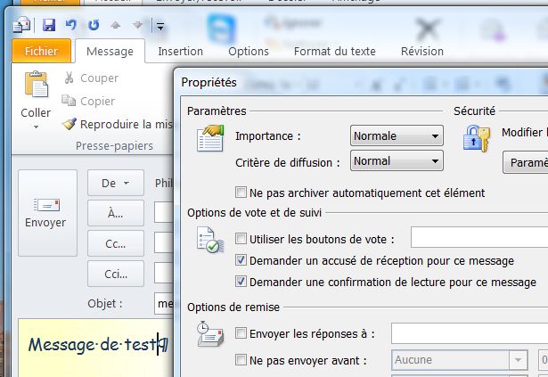548x377 pixels.
Task: Click the security lock and key icon
Action: click(476, 138)
